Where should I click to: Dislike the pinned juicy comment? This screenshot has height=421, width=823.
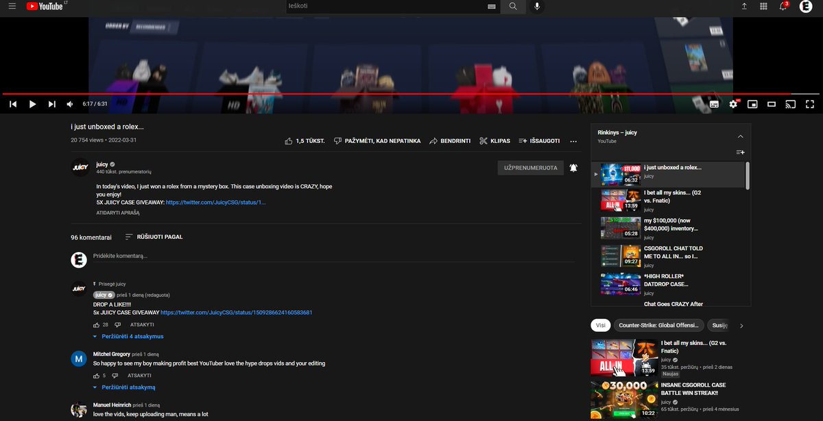[117, 324]
